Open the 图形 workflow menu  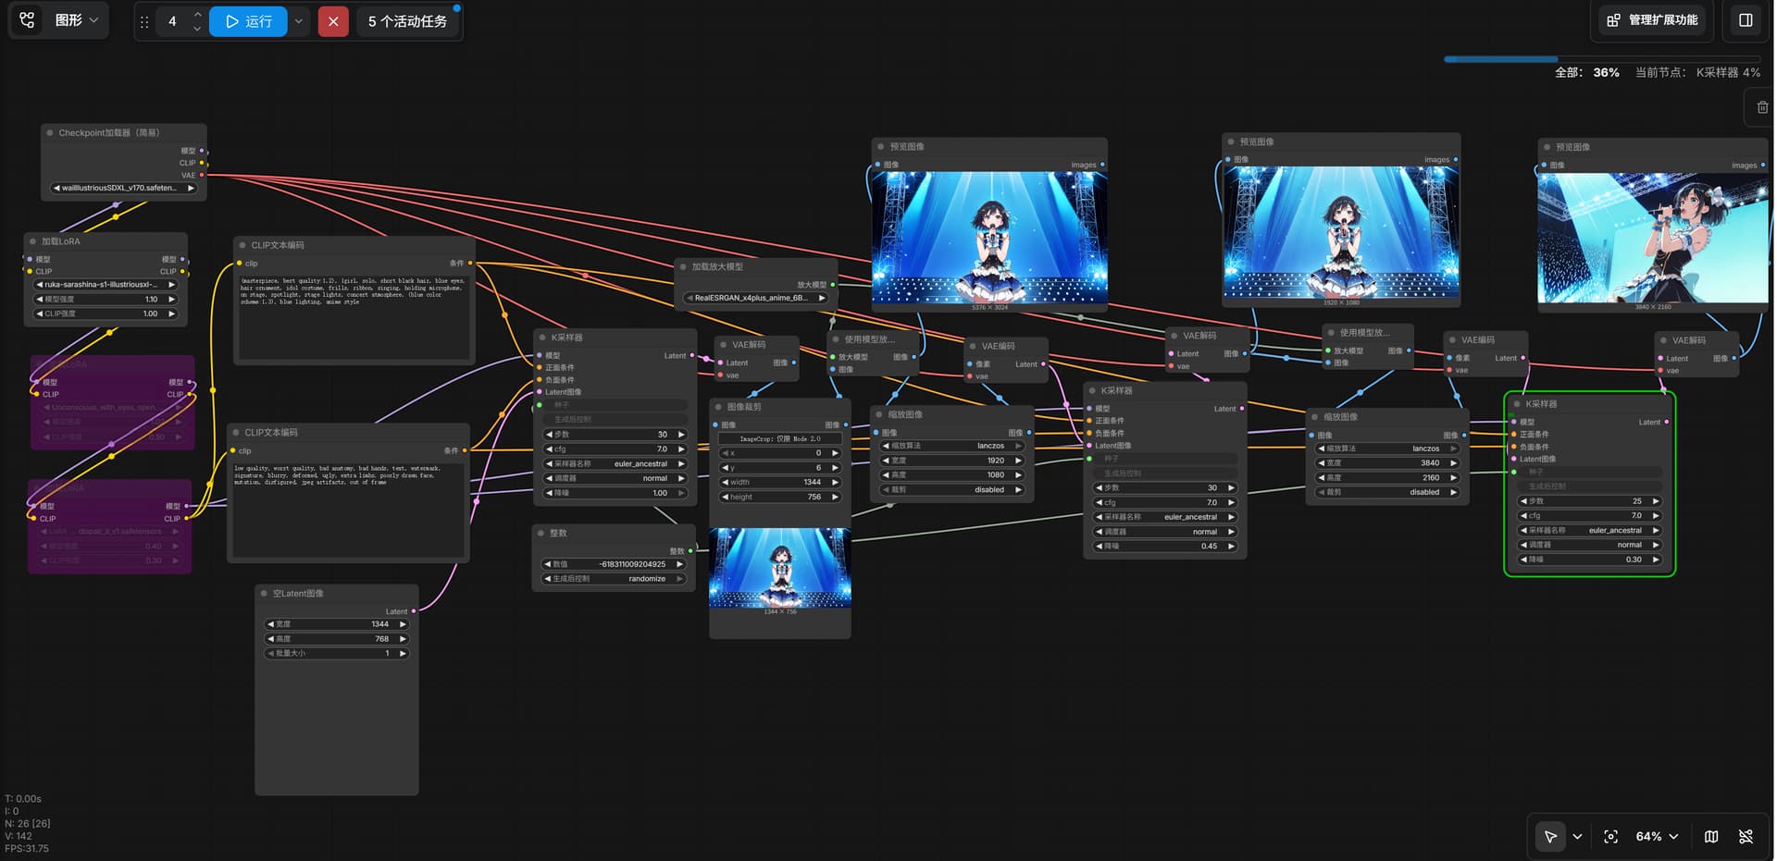[77, 20]
